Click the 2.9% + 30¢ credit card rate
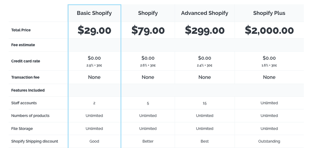The height and width of the screenshot is (148, 312). 94,65
